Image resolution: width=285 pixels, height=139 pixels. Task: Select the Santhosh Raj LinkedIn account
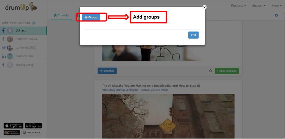click(24, 56)
